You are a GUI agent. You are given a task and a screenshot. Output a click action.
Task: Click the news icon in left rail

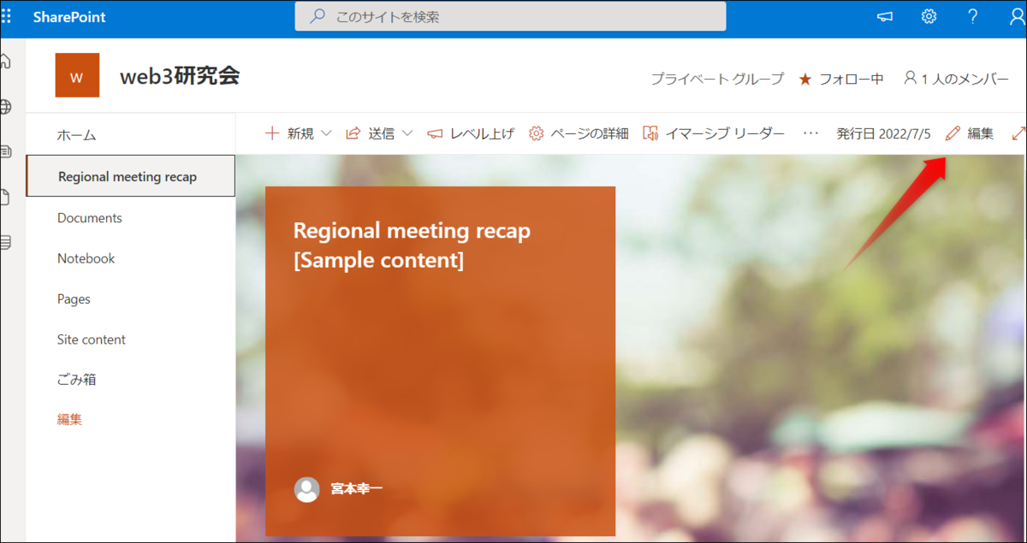tap(5, 152)
